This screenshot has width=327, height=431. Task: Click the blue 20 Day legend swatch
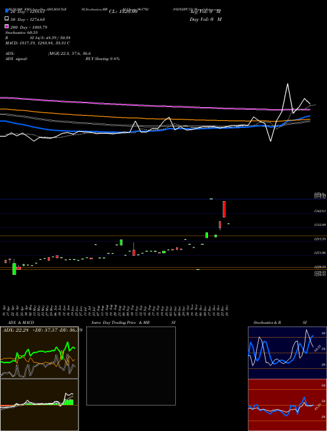[7, 10]
